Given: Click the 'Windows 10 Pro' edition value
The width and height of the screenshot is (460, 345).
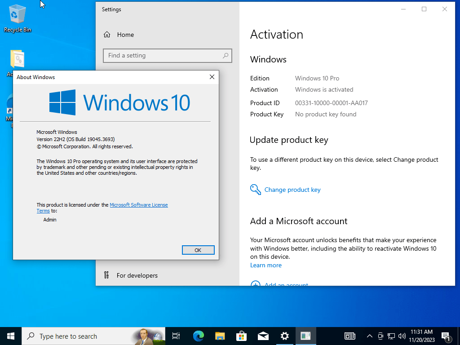Looking at the screenshot, I should [317, 78].
